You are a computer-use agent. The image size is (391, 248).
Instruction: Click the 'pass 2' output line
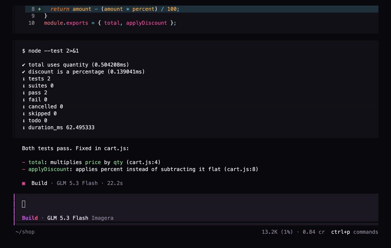(x=35, y=93)
